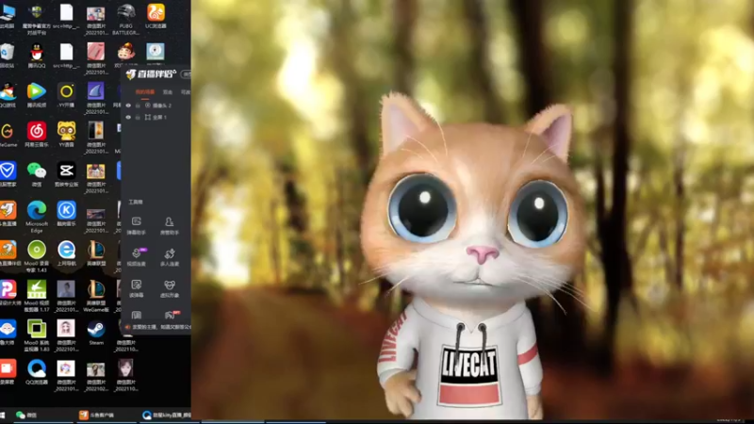Switch to the tab right of 我的场景
754x424 pixels.
click(x=168, y=91)
